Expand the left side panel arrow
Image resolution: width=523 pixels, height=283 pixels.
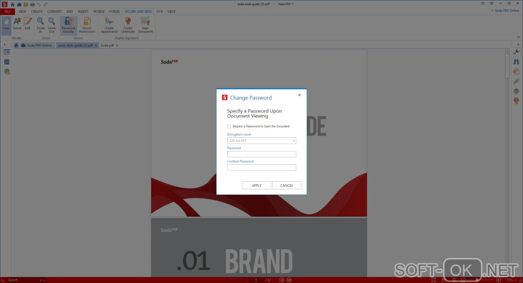click(x=5, y=45)
